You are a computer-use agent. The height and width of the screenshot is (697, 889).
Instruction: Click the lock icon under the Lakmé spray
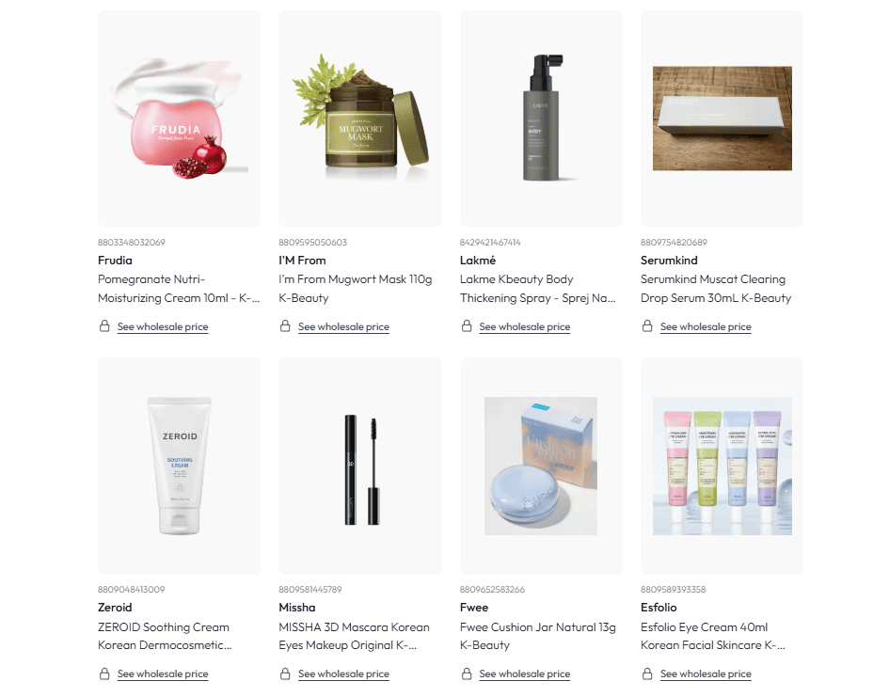467,326
